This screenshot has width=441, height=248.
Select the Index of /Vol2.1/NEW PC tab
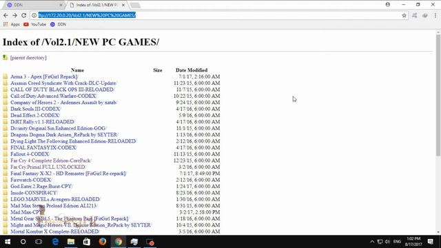(x=96, y=5)
